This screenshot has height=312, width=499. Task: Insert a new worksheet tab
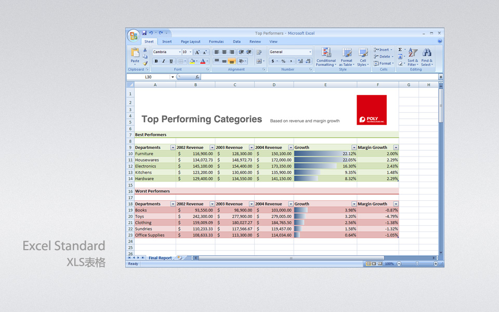(180, 258)
